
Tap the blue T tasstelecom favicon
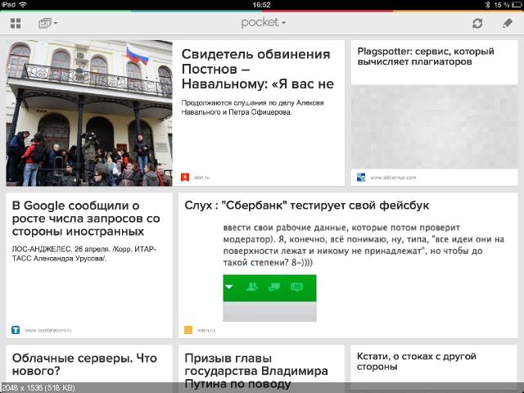click(x=16, y=330)
